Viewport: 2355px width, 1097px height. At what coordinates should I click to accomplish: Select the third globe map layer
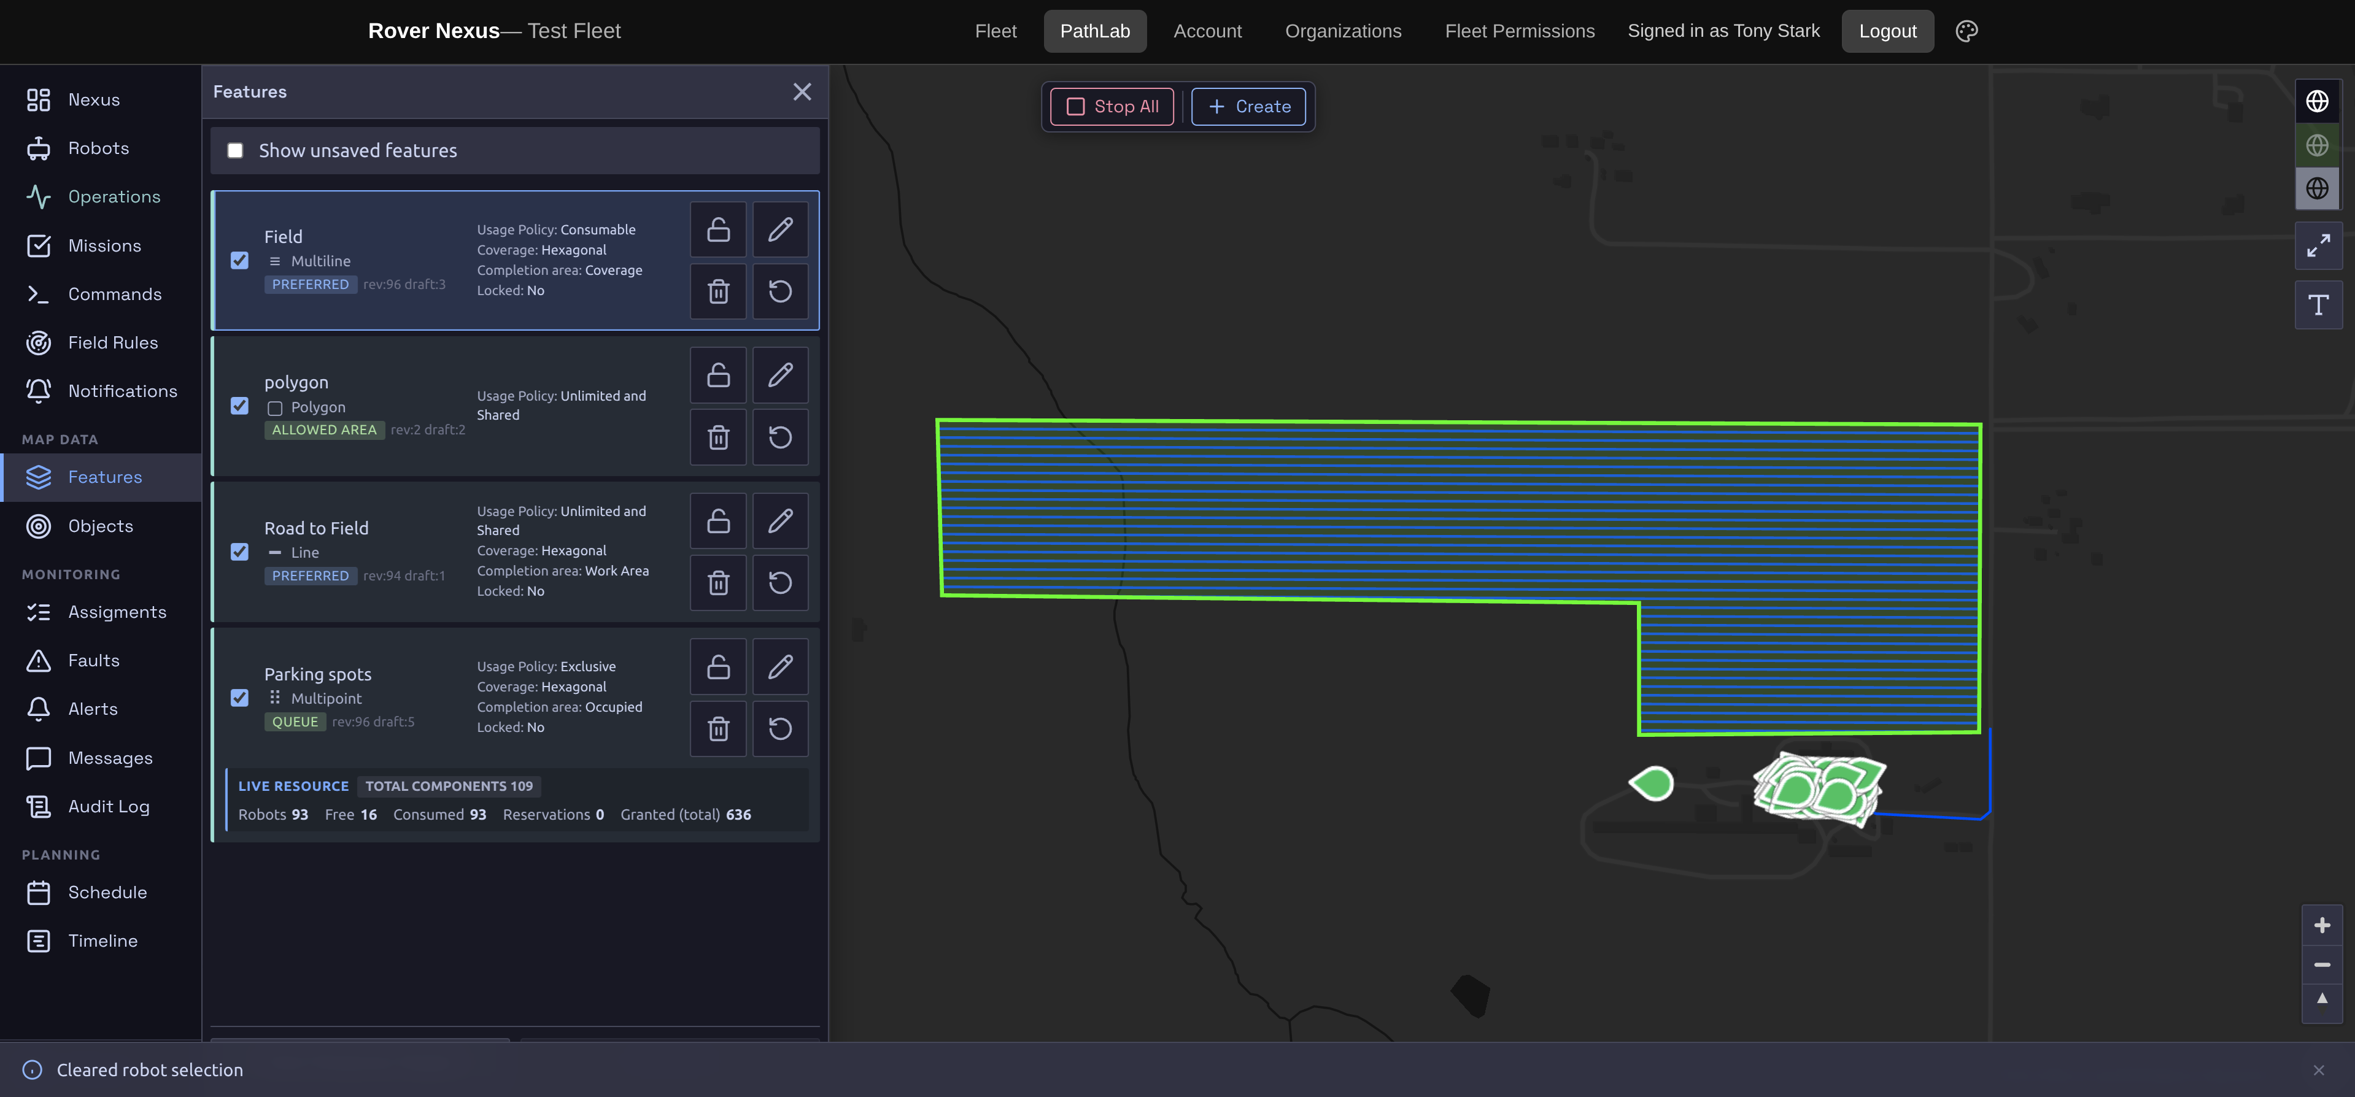click(2316, 188)
